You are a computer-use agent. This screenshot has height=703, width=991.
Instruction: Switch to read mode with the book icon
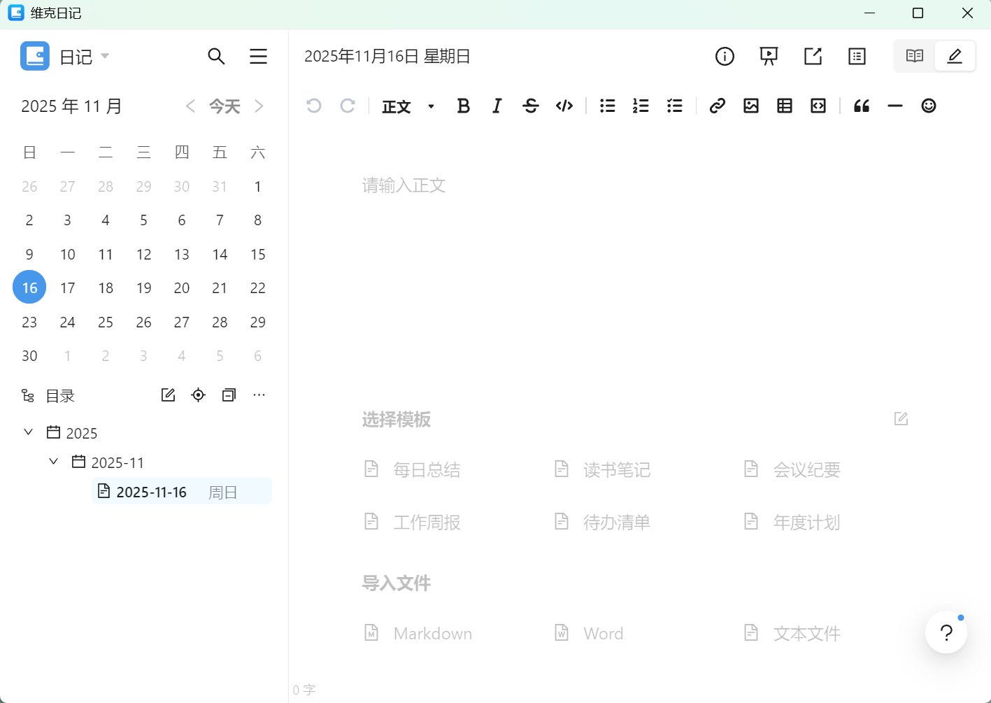[913, 56]
